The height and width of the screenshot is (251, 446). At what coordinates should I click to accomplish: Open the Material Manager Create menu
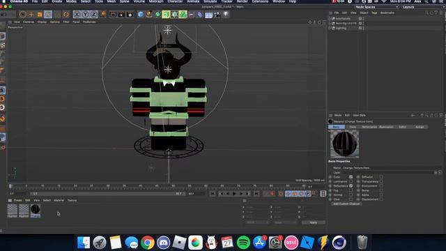[x=17, y=200]
